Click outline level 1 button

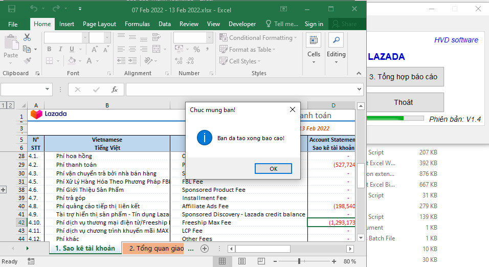coord(3,105)
